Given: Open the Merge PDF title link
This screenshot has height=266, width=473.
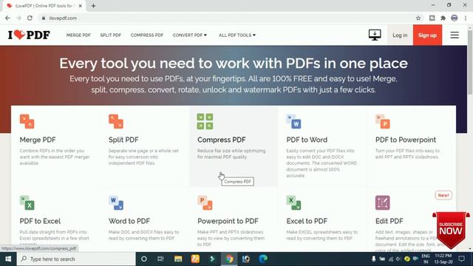Looking at the screenshot, I should [38, 140].
